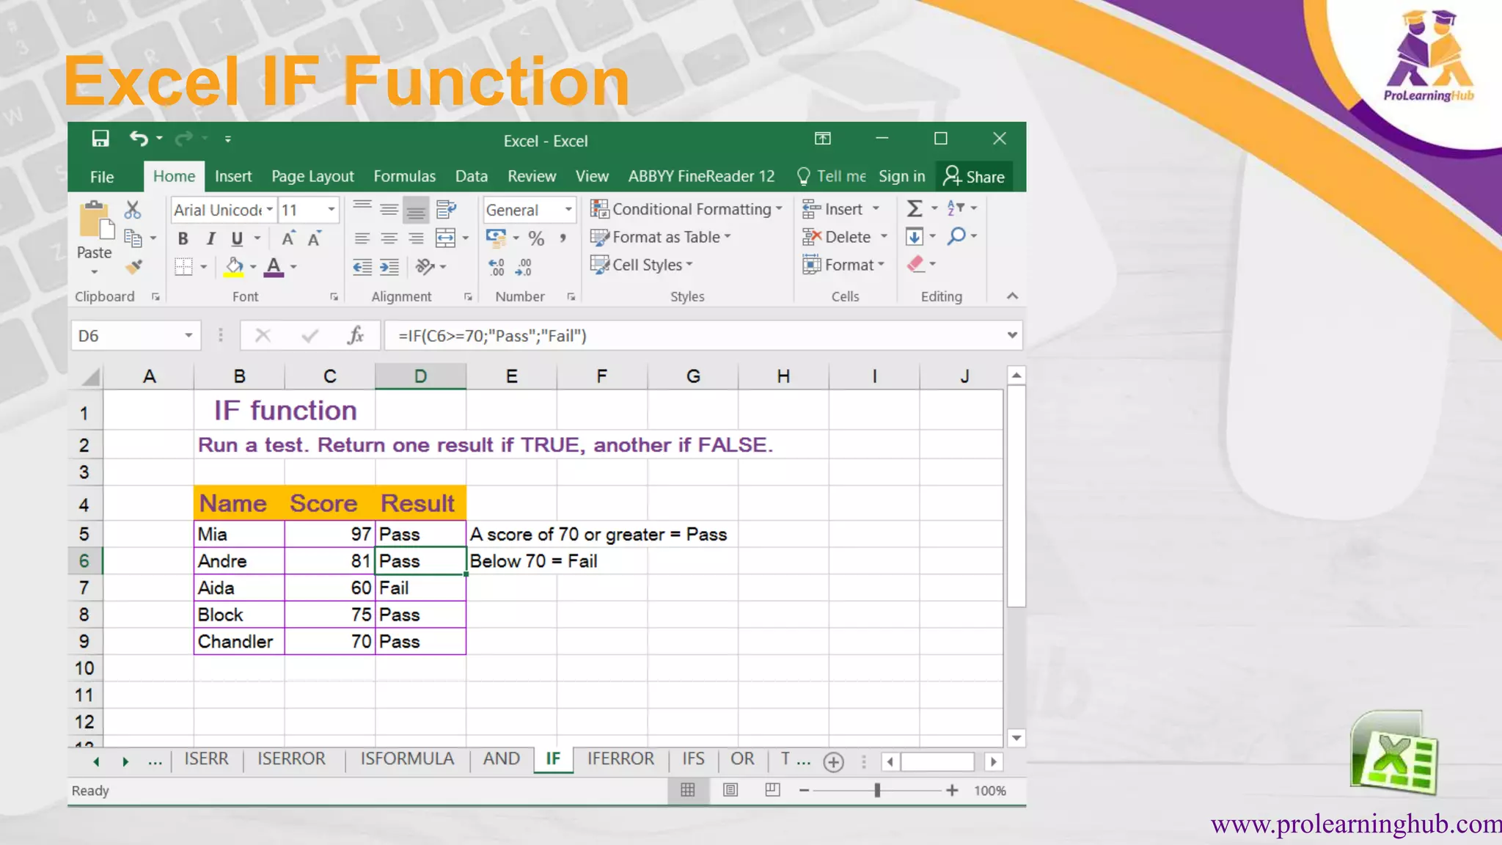Image resolution: width=1502 pixels, height=845 pixels.
Task: Click the Fill Color bucket swatch
Action: point(234,266)
